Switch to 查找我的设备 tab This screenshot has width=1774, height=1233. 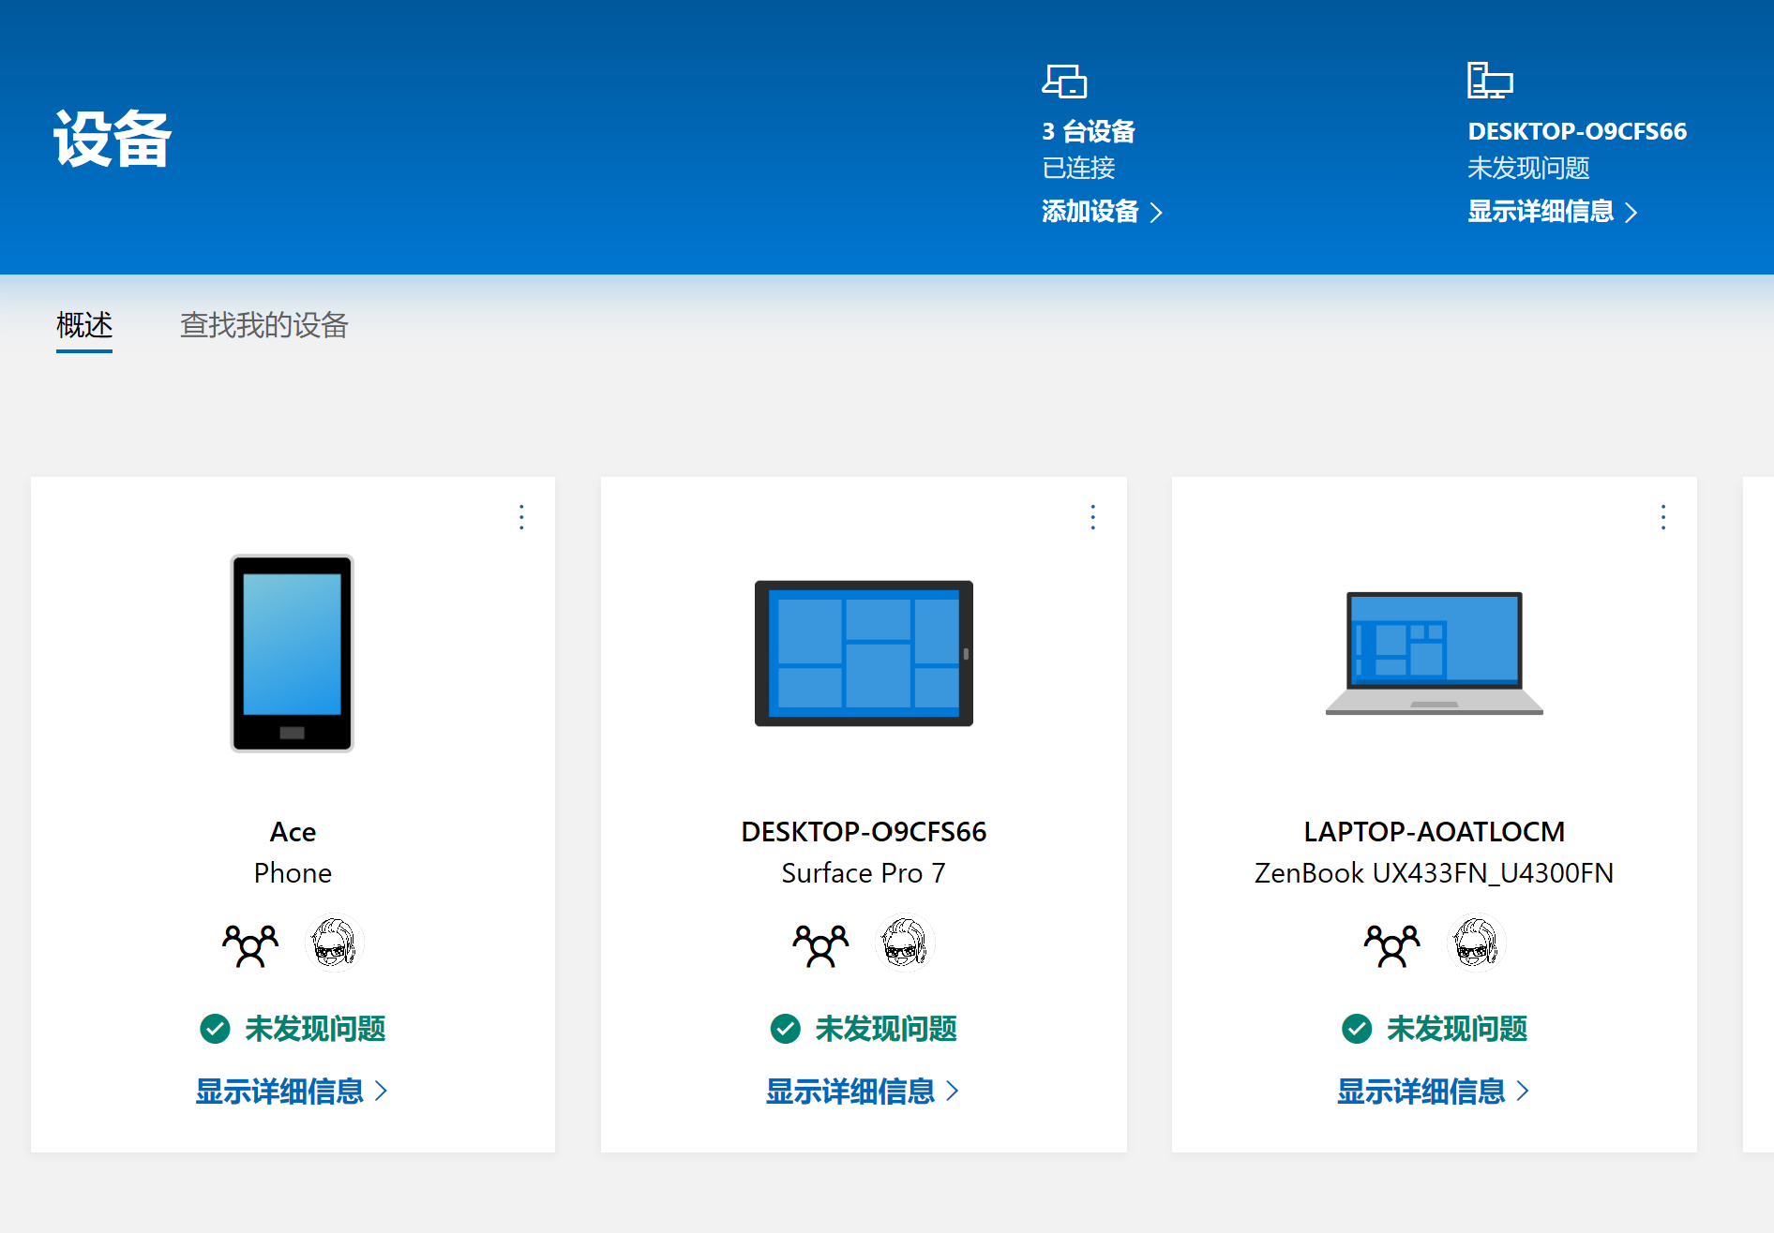tap(264, 325)
